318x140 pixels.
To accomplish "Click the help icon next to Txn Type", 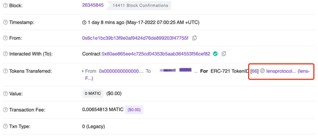I will 6,127.
